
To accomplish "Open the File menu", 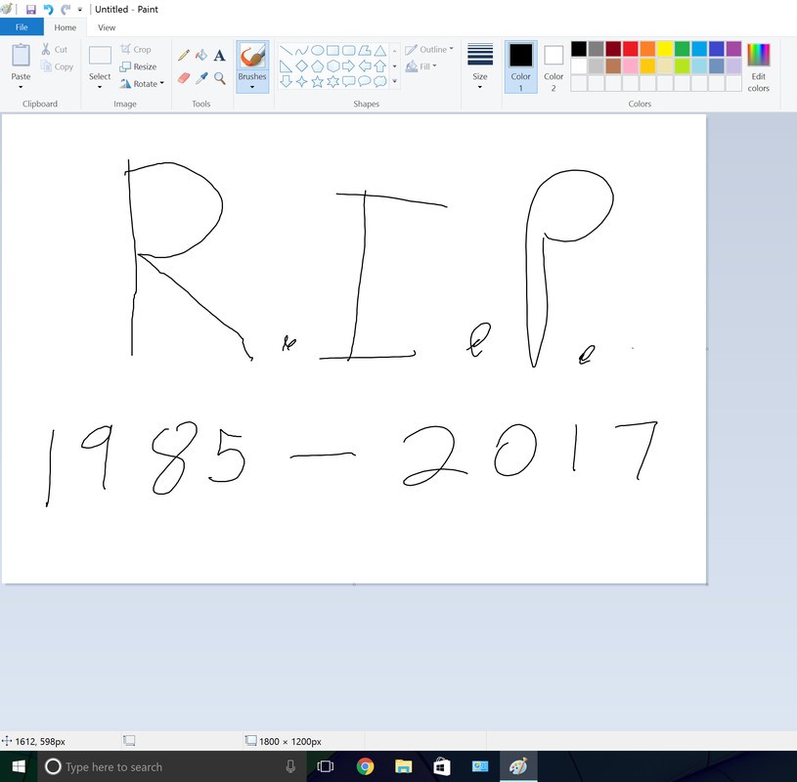I will [x=21, y=27].
